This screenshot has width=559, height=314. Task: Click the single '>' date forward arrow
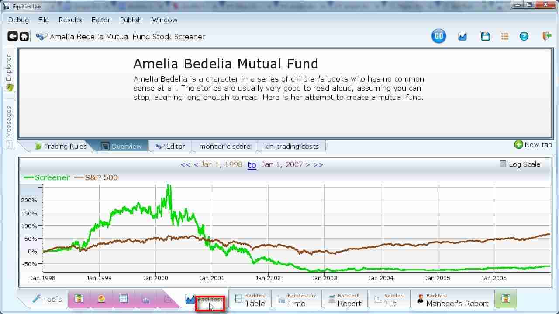(x=308, y=165)
